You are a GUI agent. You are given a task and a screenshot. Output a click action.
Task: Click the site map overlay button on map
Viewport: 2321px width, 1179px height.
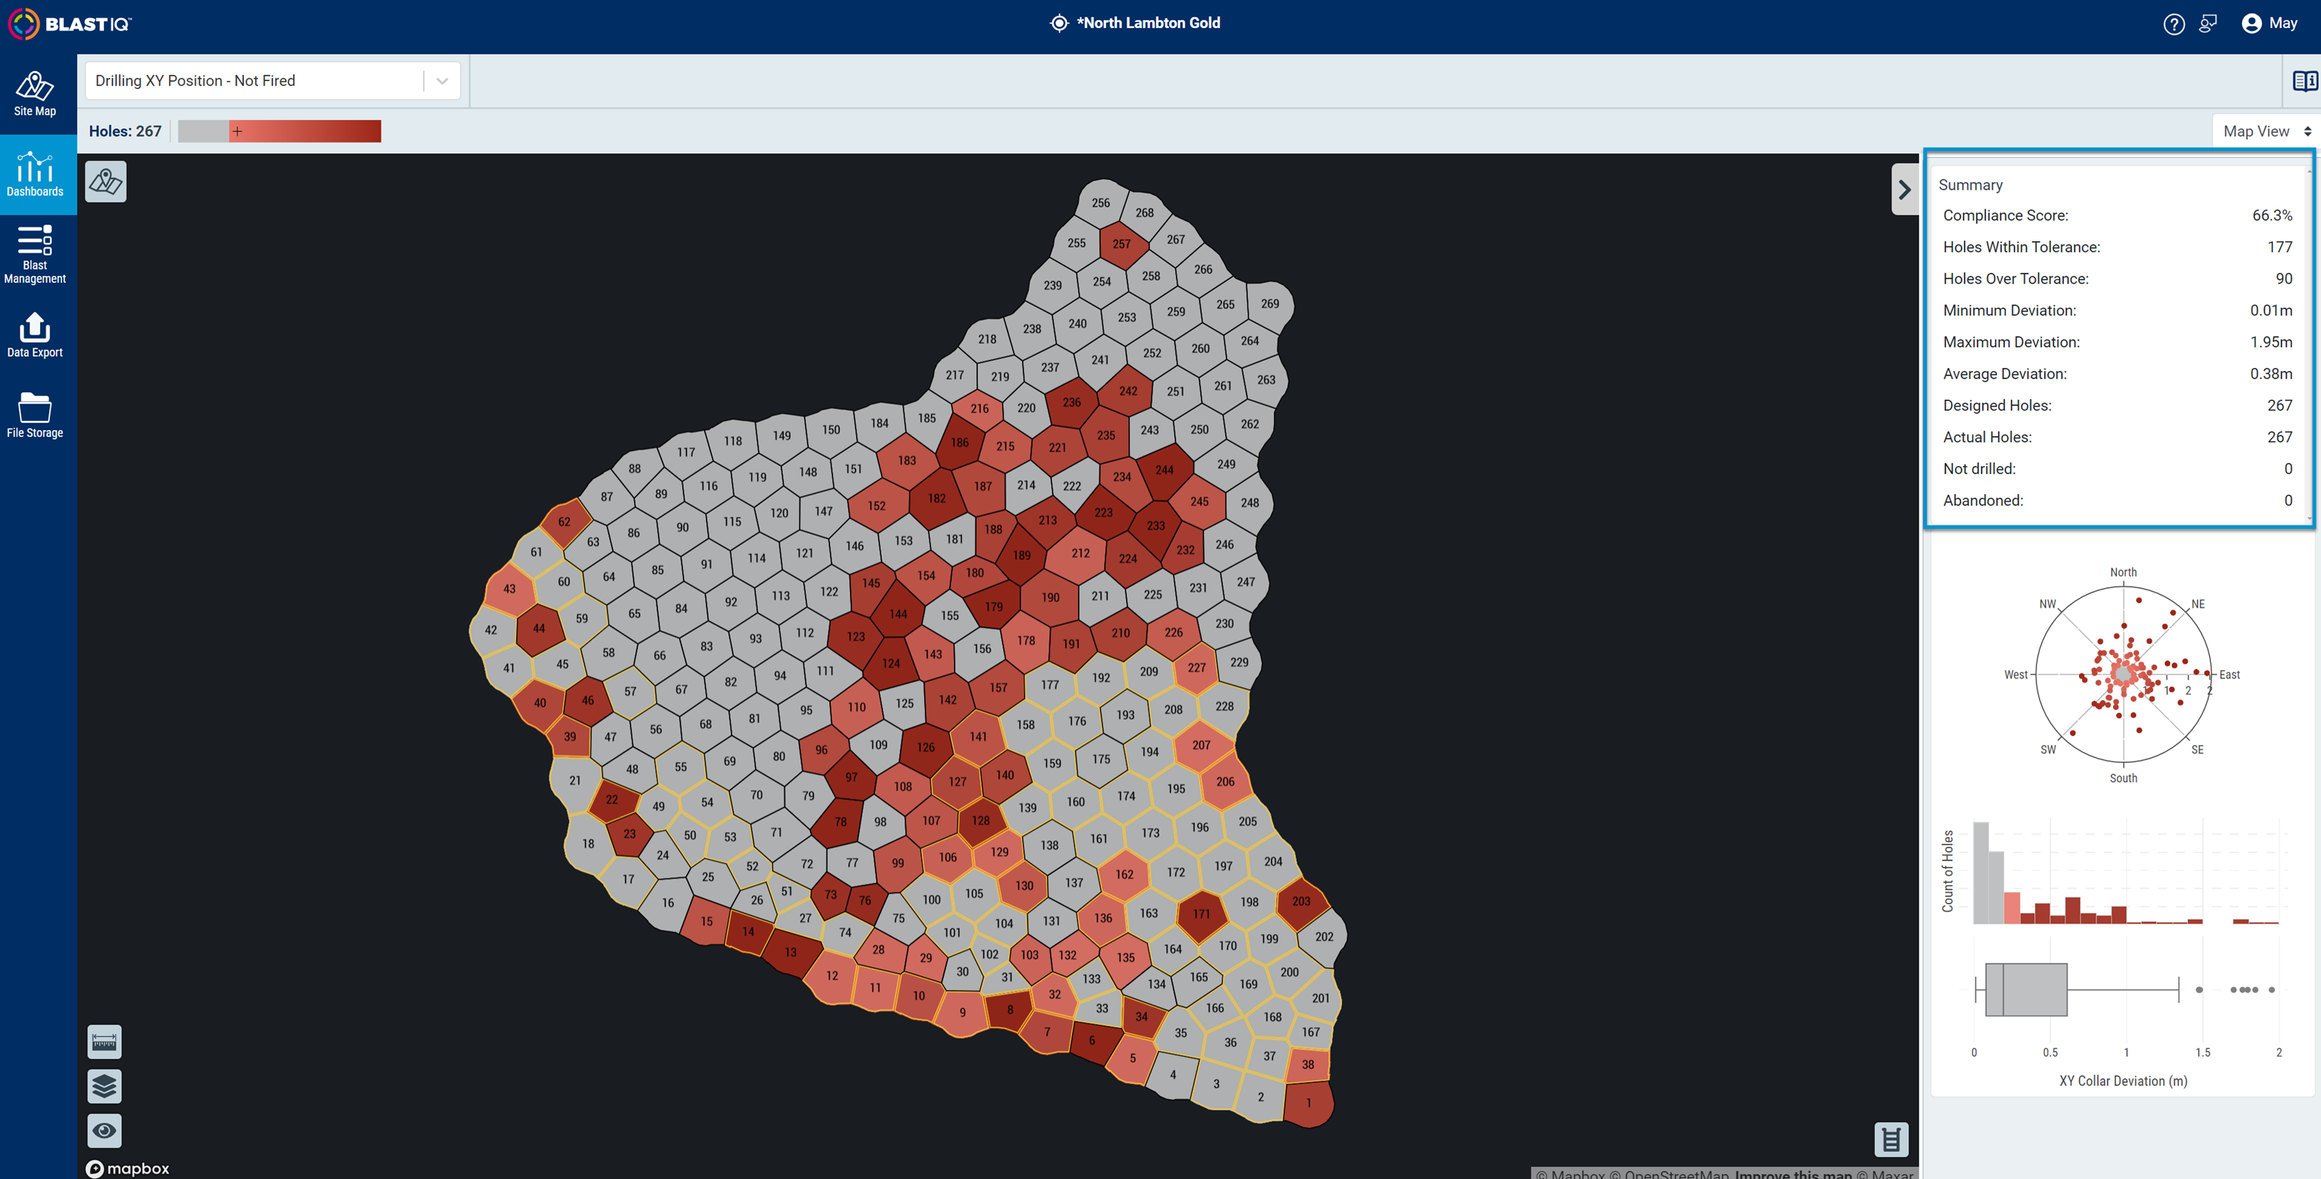pyautogui.click(x=106, y=182)
